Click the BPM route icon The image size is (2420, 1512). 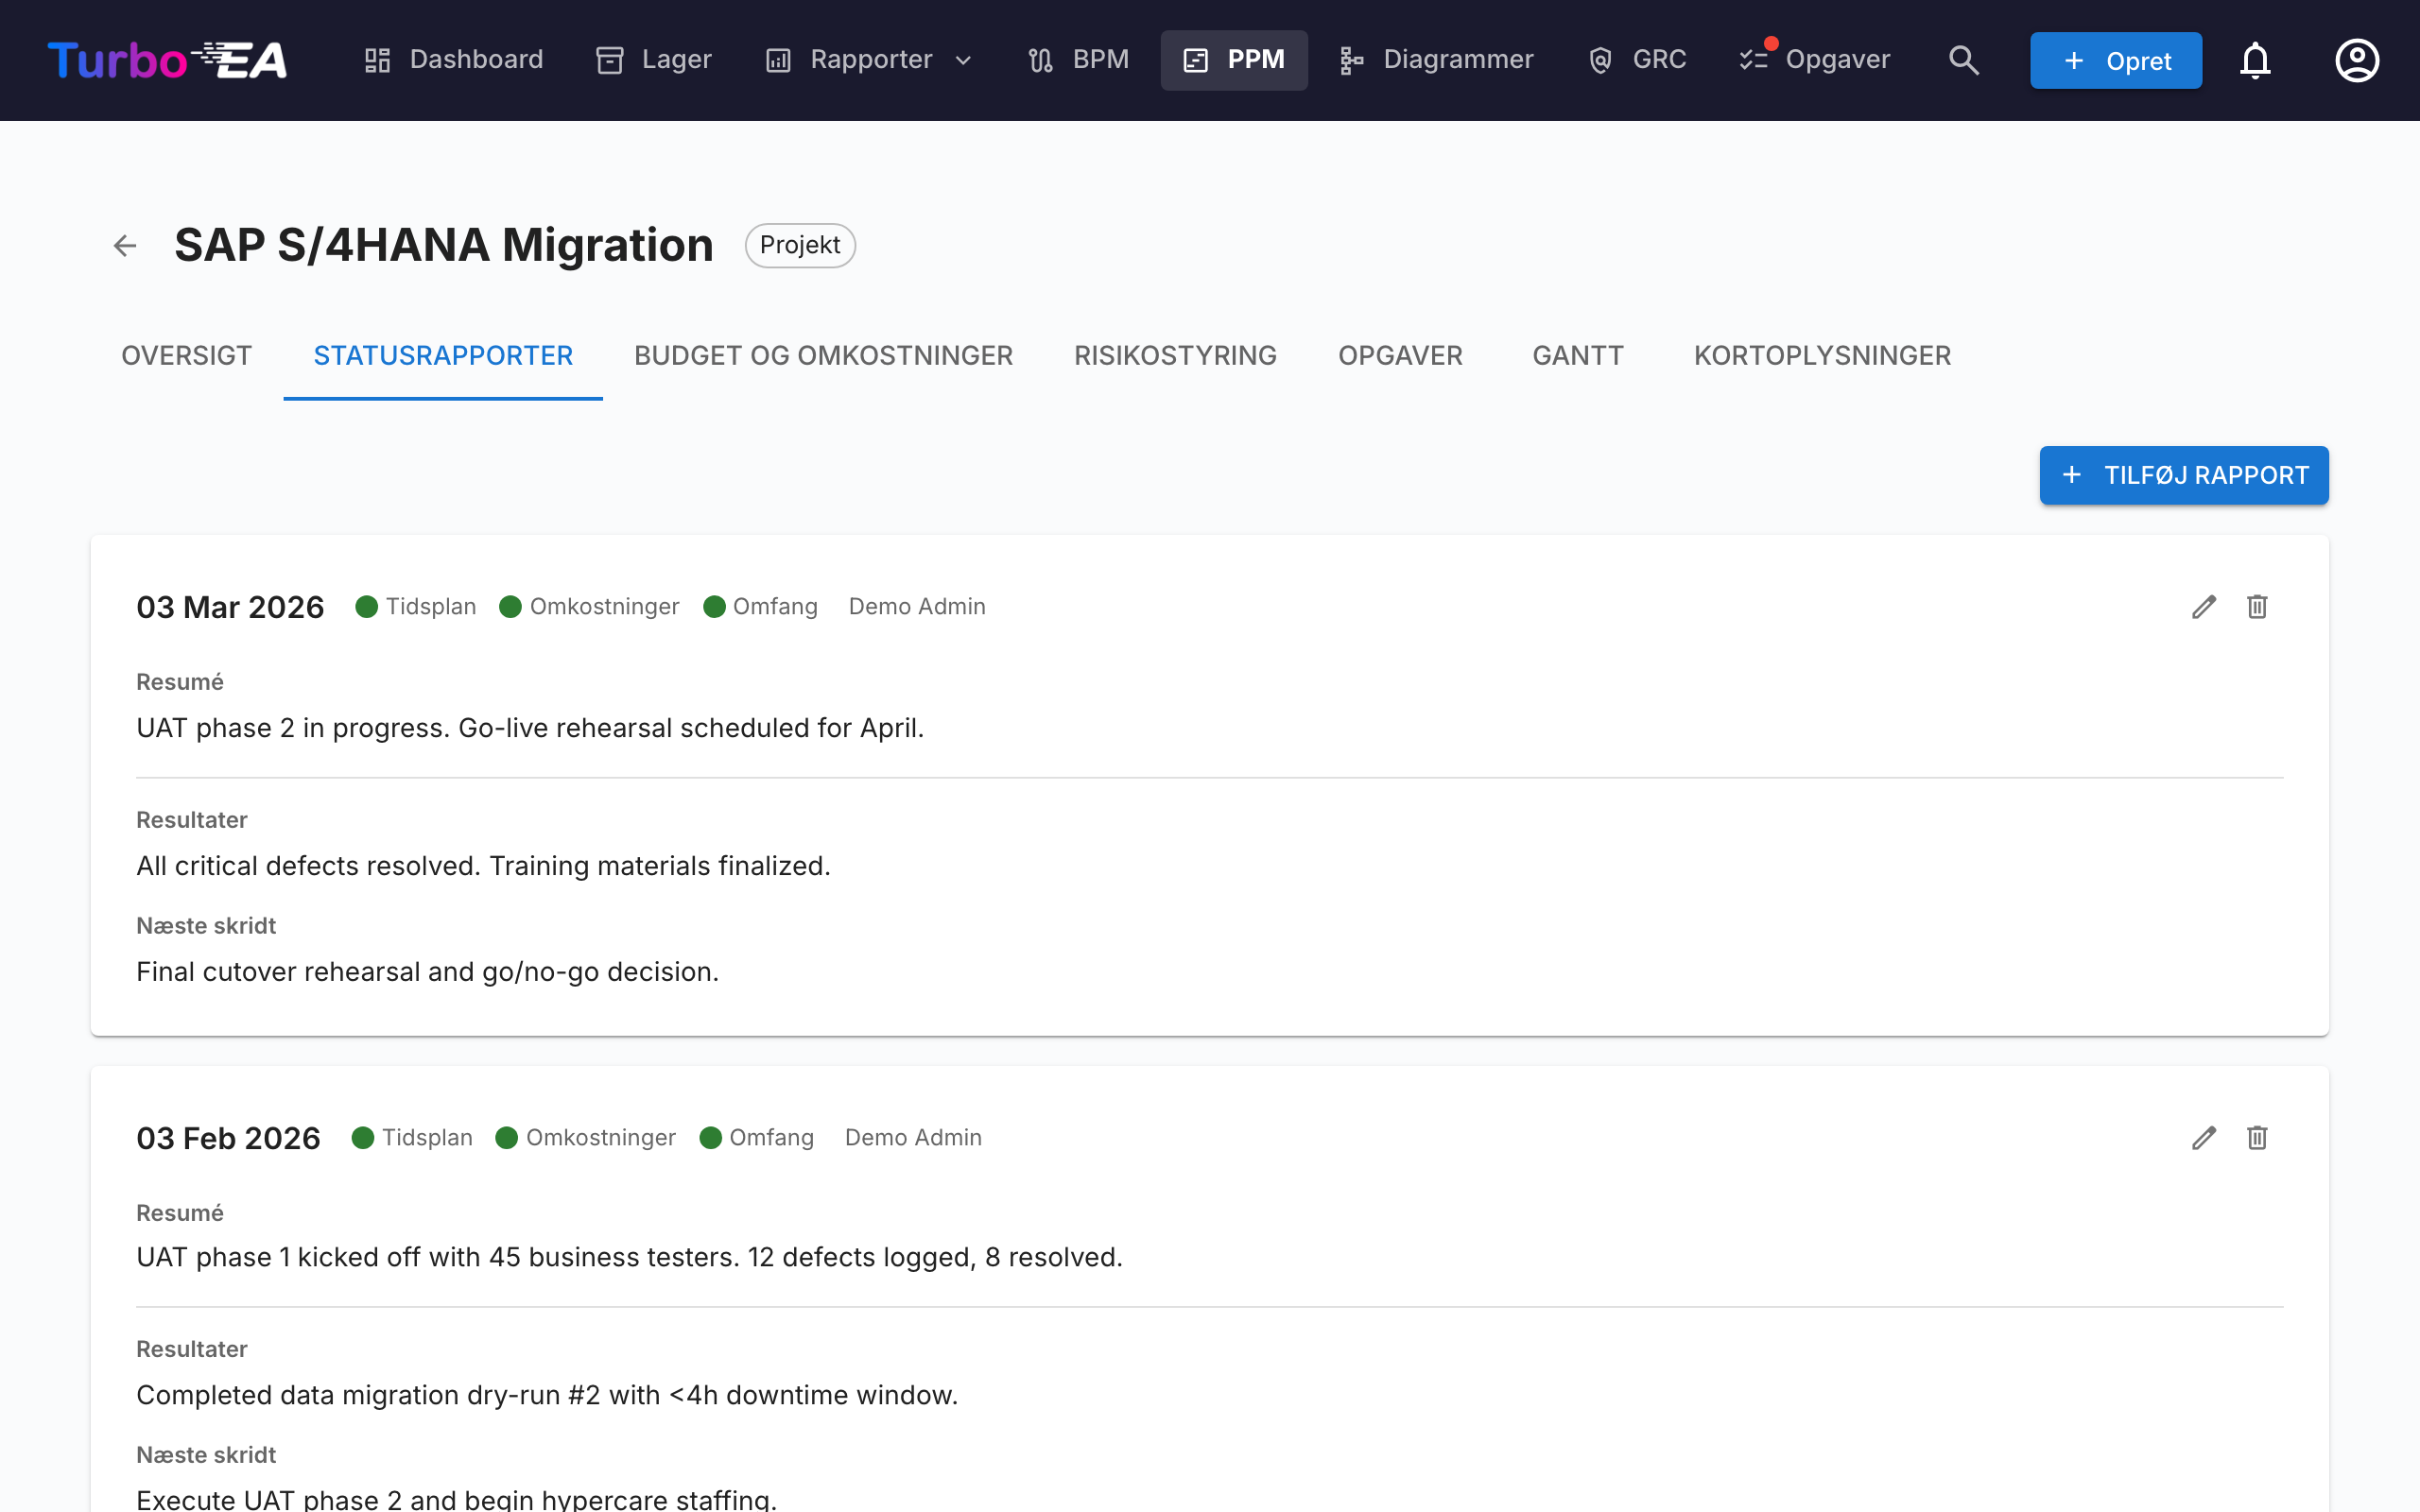(x=1041, y=60)
